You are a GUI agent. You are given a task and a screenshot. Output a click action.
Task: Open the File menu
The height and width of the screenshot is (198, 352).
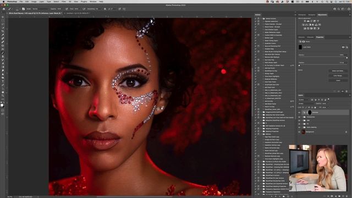pyautogui.click(x=21, y=1)
